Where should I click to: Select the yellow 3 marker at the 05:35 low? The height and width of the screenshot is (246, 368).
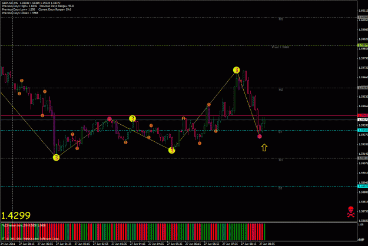(x=171, y=150)
